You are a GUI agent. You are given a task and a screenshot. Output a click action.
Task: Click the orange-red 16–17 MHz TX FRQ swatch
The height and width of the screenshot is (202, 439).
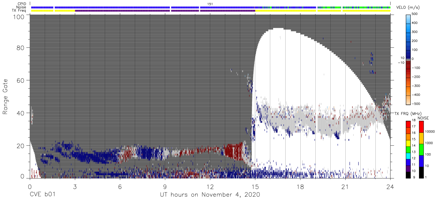point(408,130)
